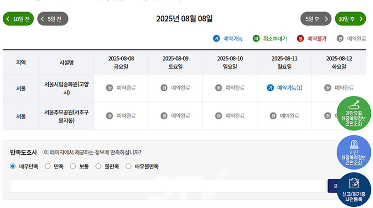Select the 보통 satisfaction radio button
Image resolution: width=373 pixels, height=208 pixels.
73,166
